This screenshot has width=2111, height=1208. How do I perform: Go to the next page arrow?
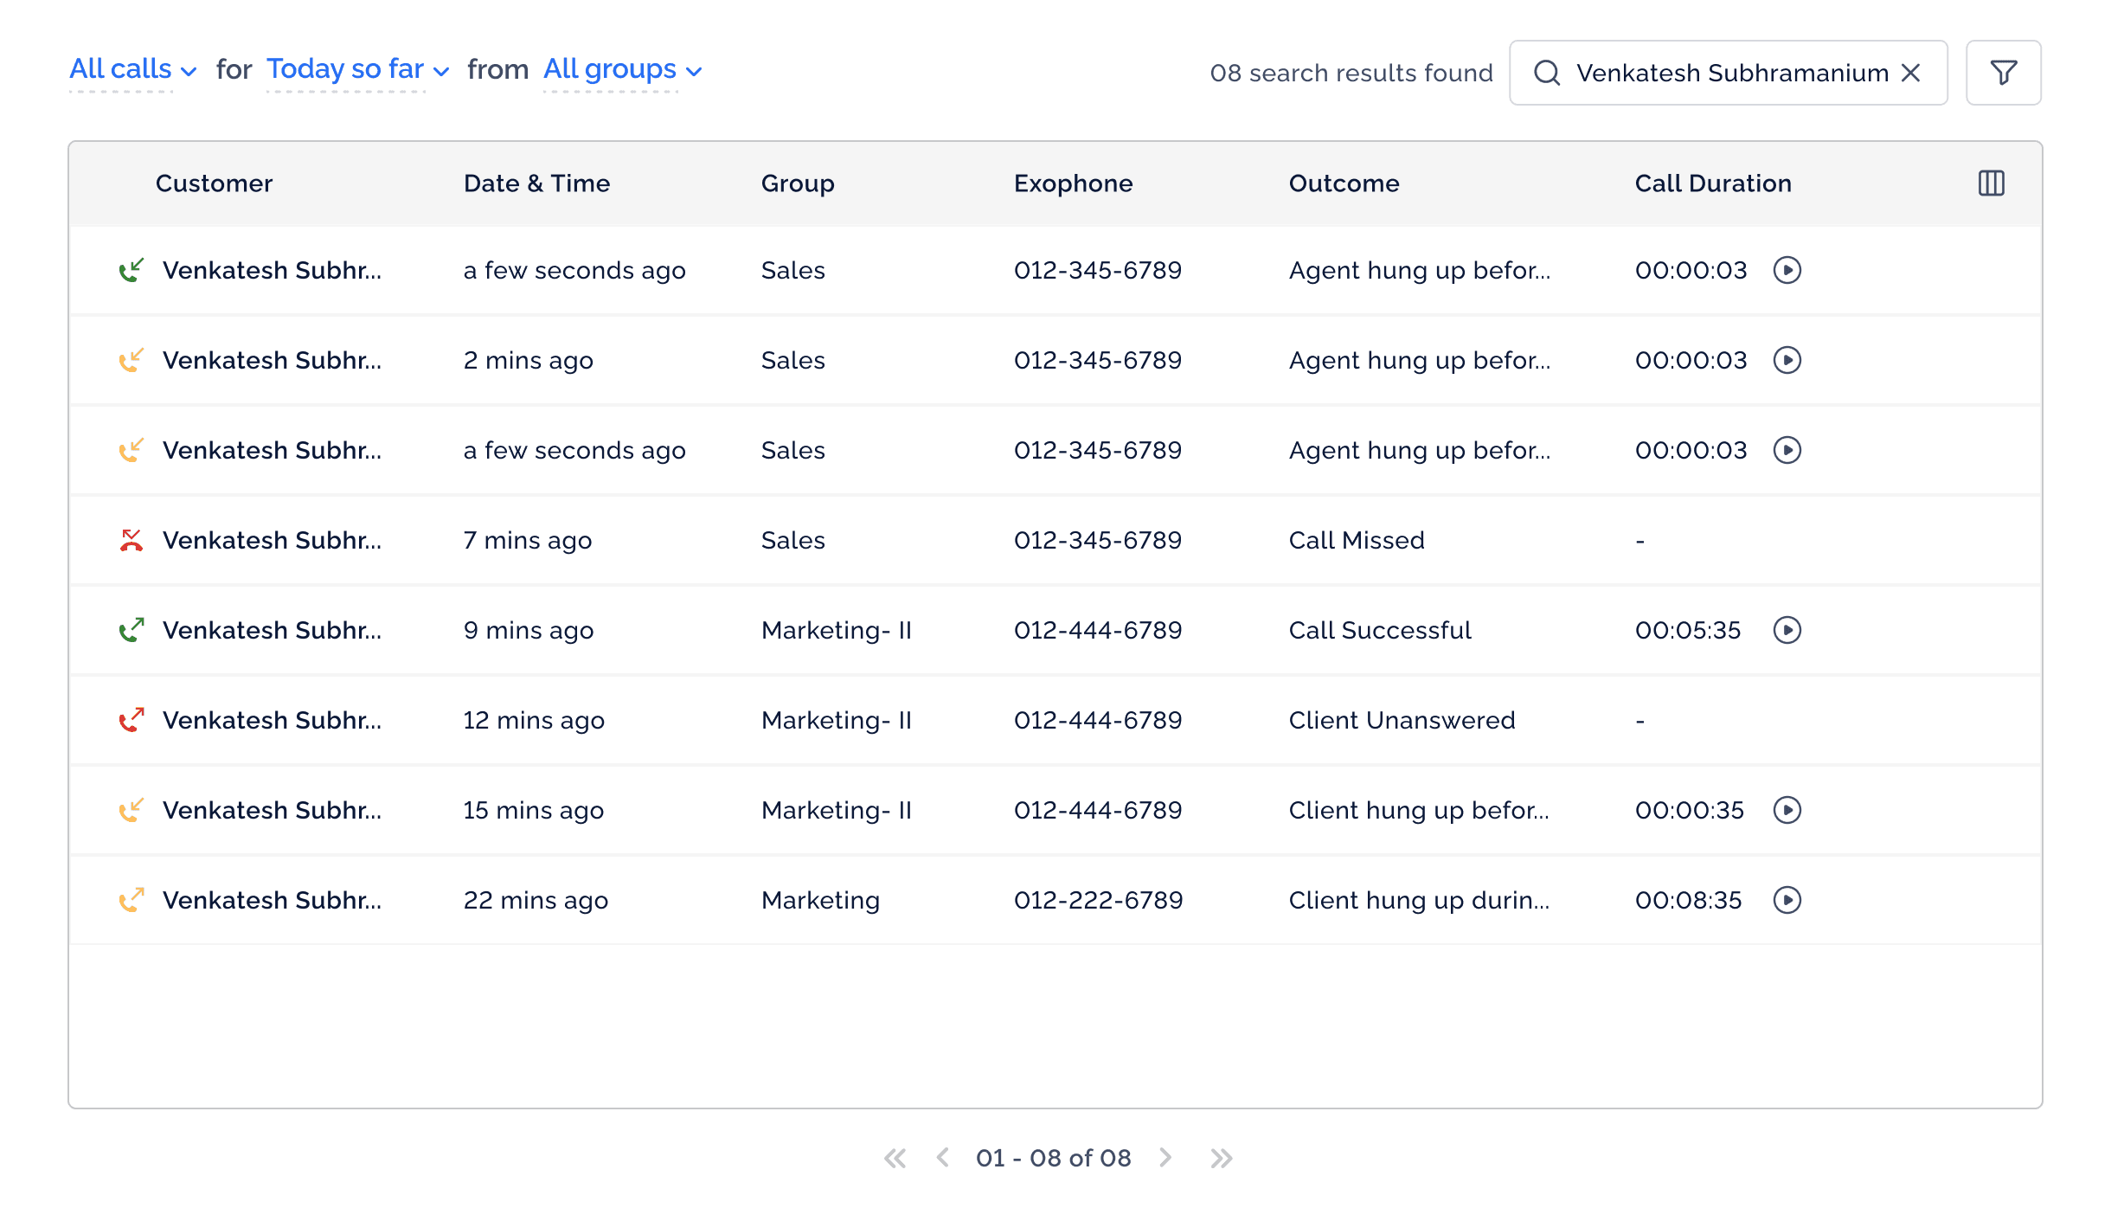(x=1165, y=1158)
